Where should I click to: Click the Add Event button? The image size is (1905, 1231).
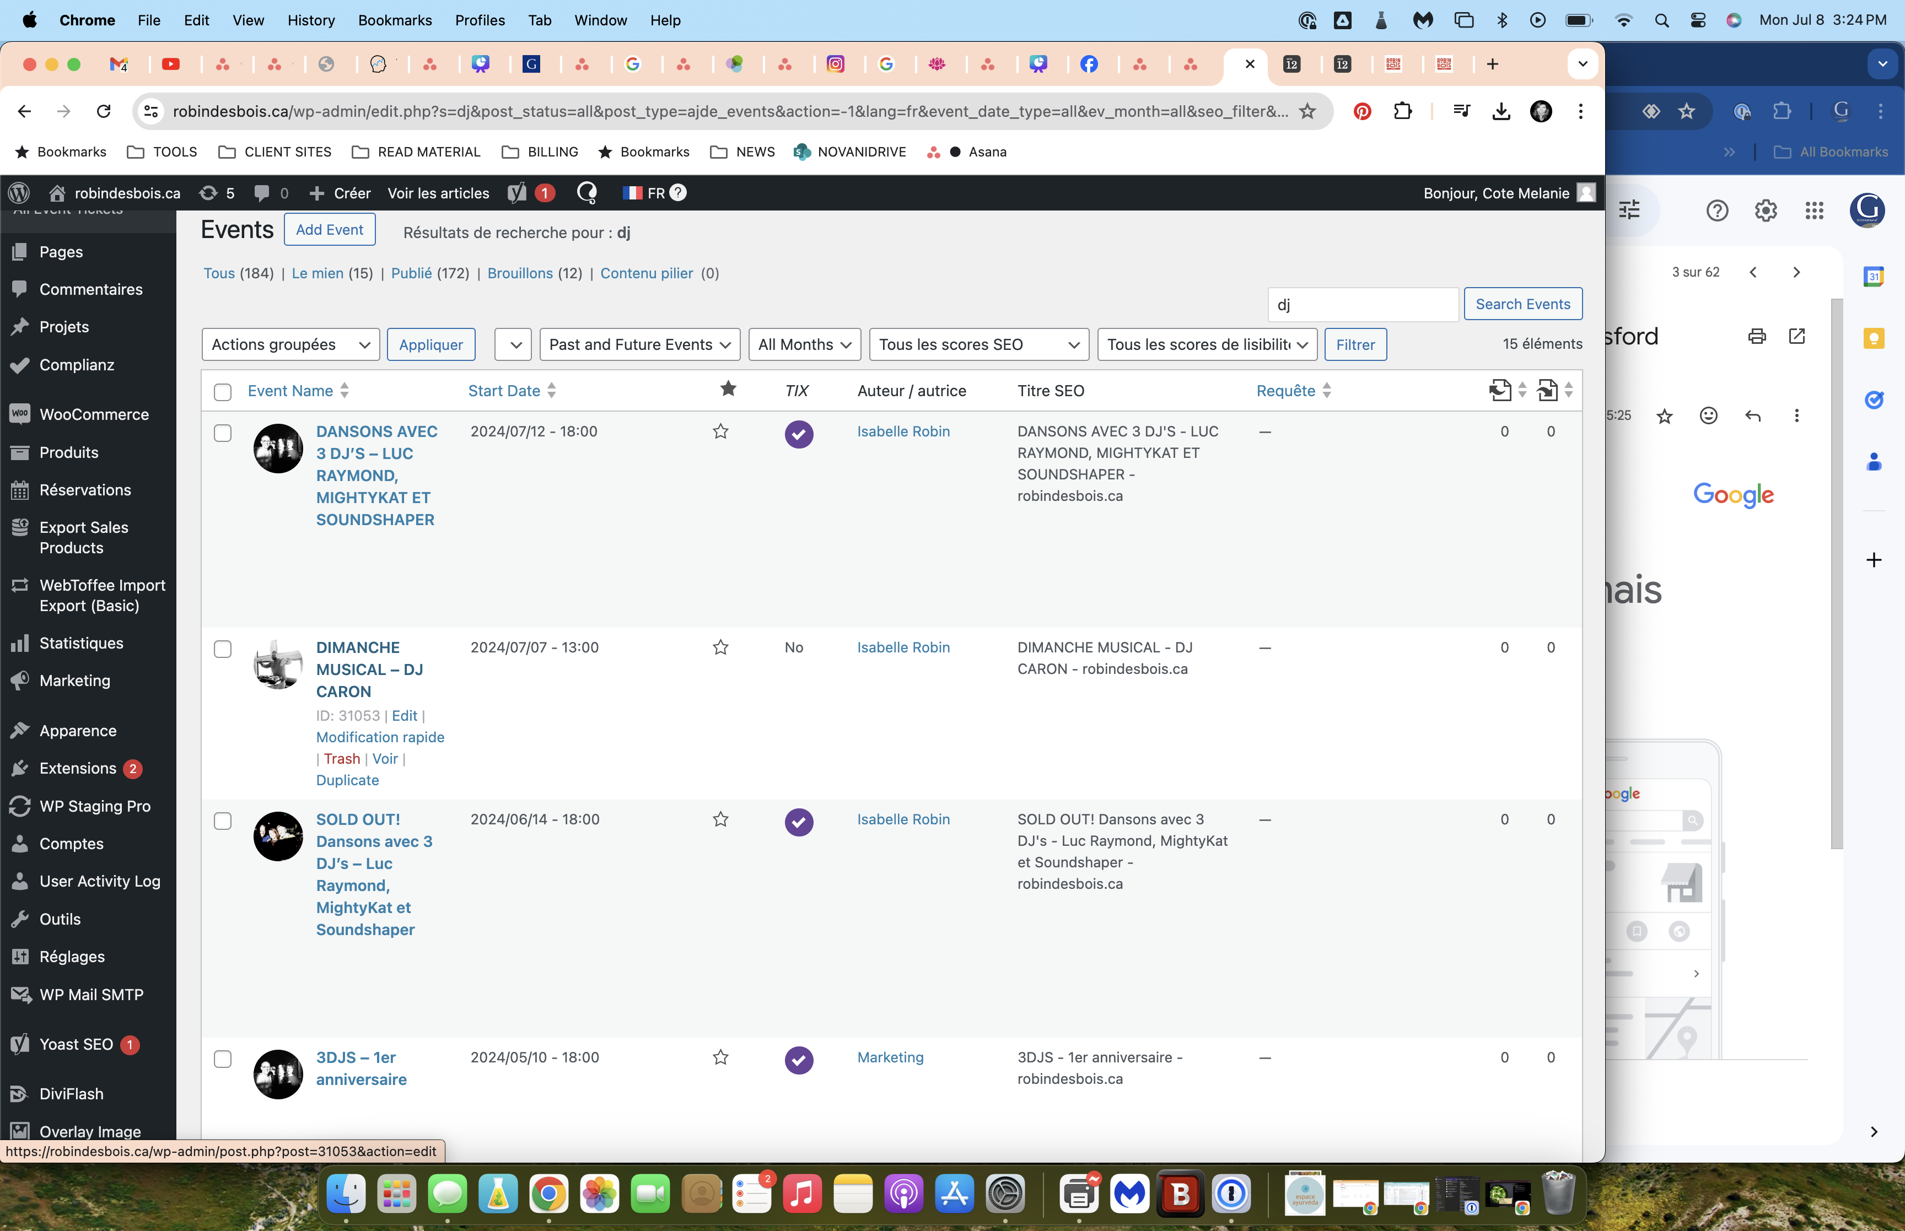(330, 230)
